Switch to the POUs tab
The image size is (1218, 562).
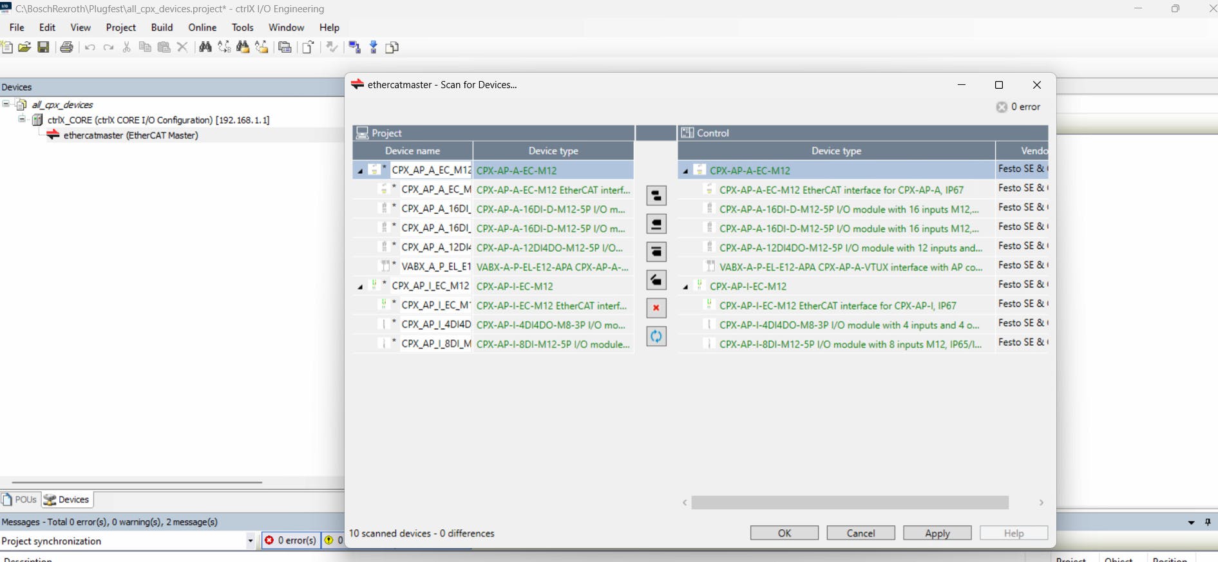tap(20, 500)
